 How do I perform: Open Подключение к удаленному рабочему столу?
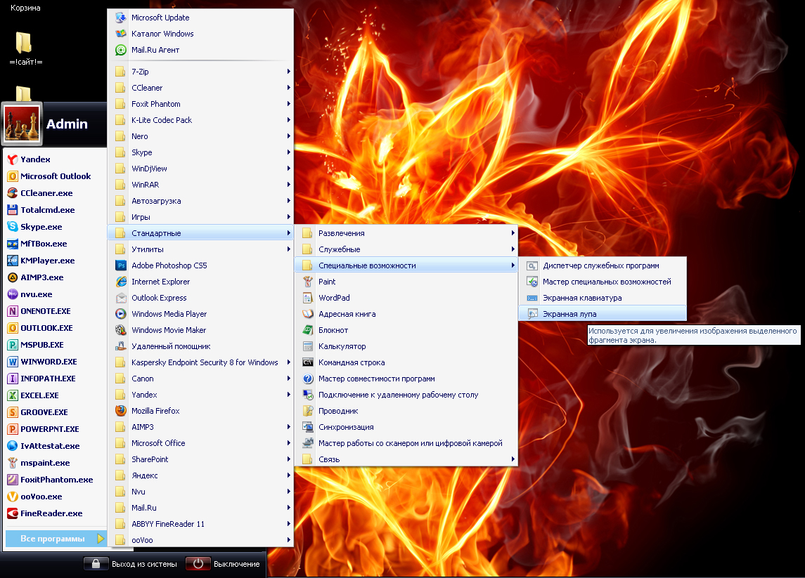(x=406, y=395)
